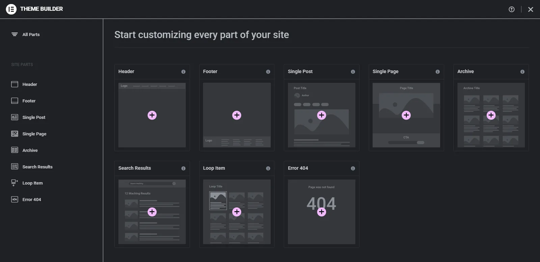Click the Single Post sidebar icon
The height and width of the screenshot is (262, 540).
(x=15, y=117)
